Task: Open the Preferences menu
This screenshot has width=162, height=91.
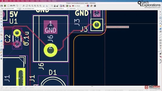Action: pyautogui.click(x=43, y=1)
